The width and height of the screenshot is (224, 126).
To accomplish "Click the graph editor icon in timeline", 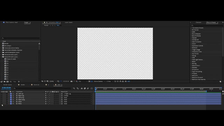I will (x=92, y=89).
